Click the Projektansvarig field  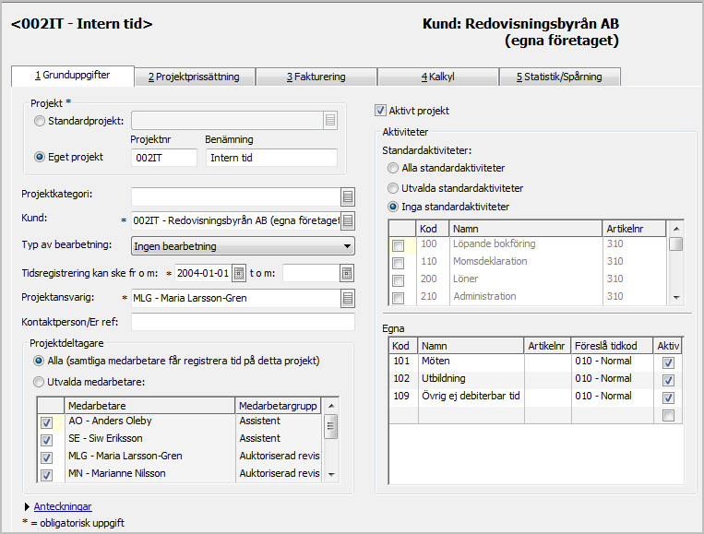(236, 299)
